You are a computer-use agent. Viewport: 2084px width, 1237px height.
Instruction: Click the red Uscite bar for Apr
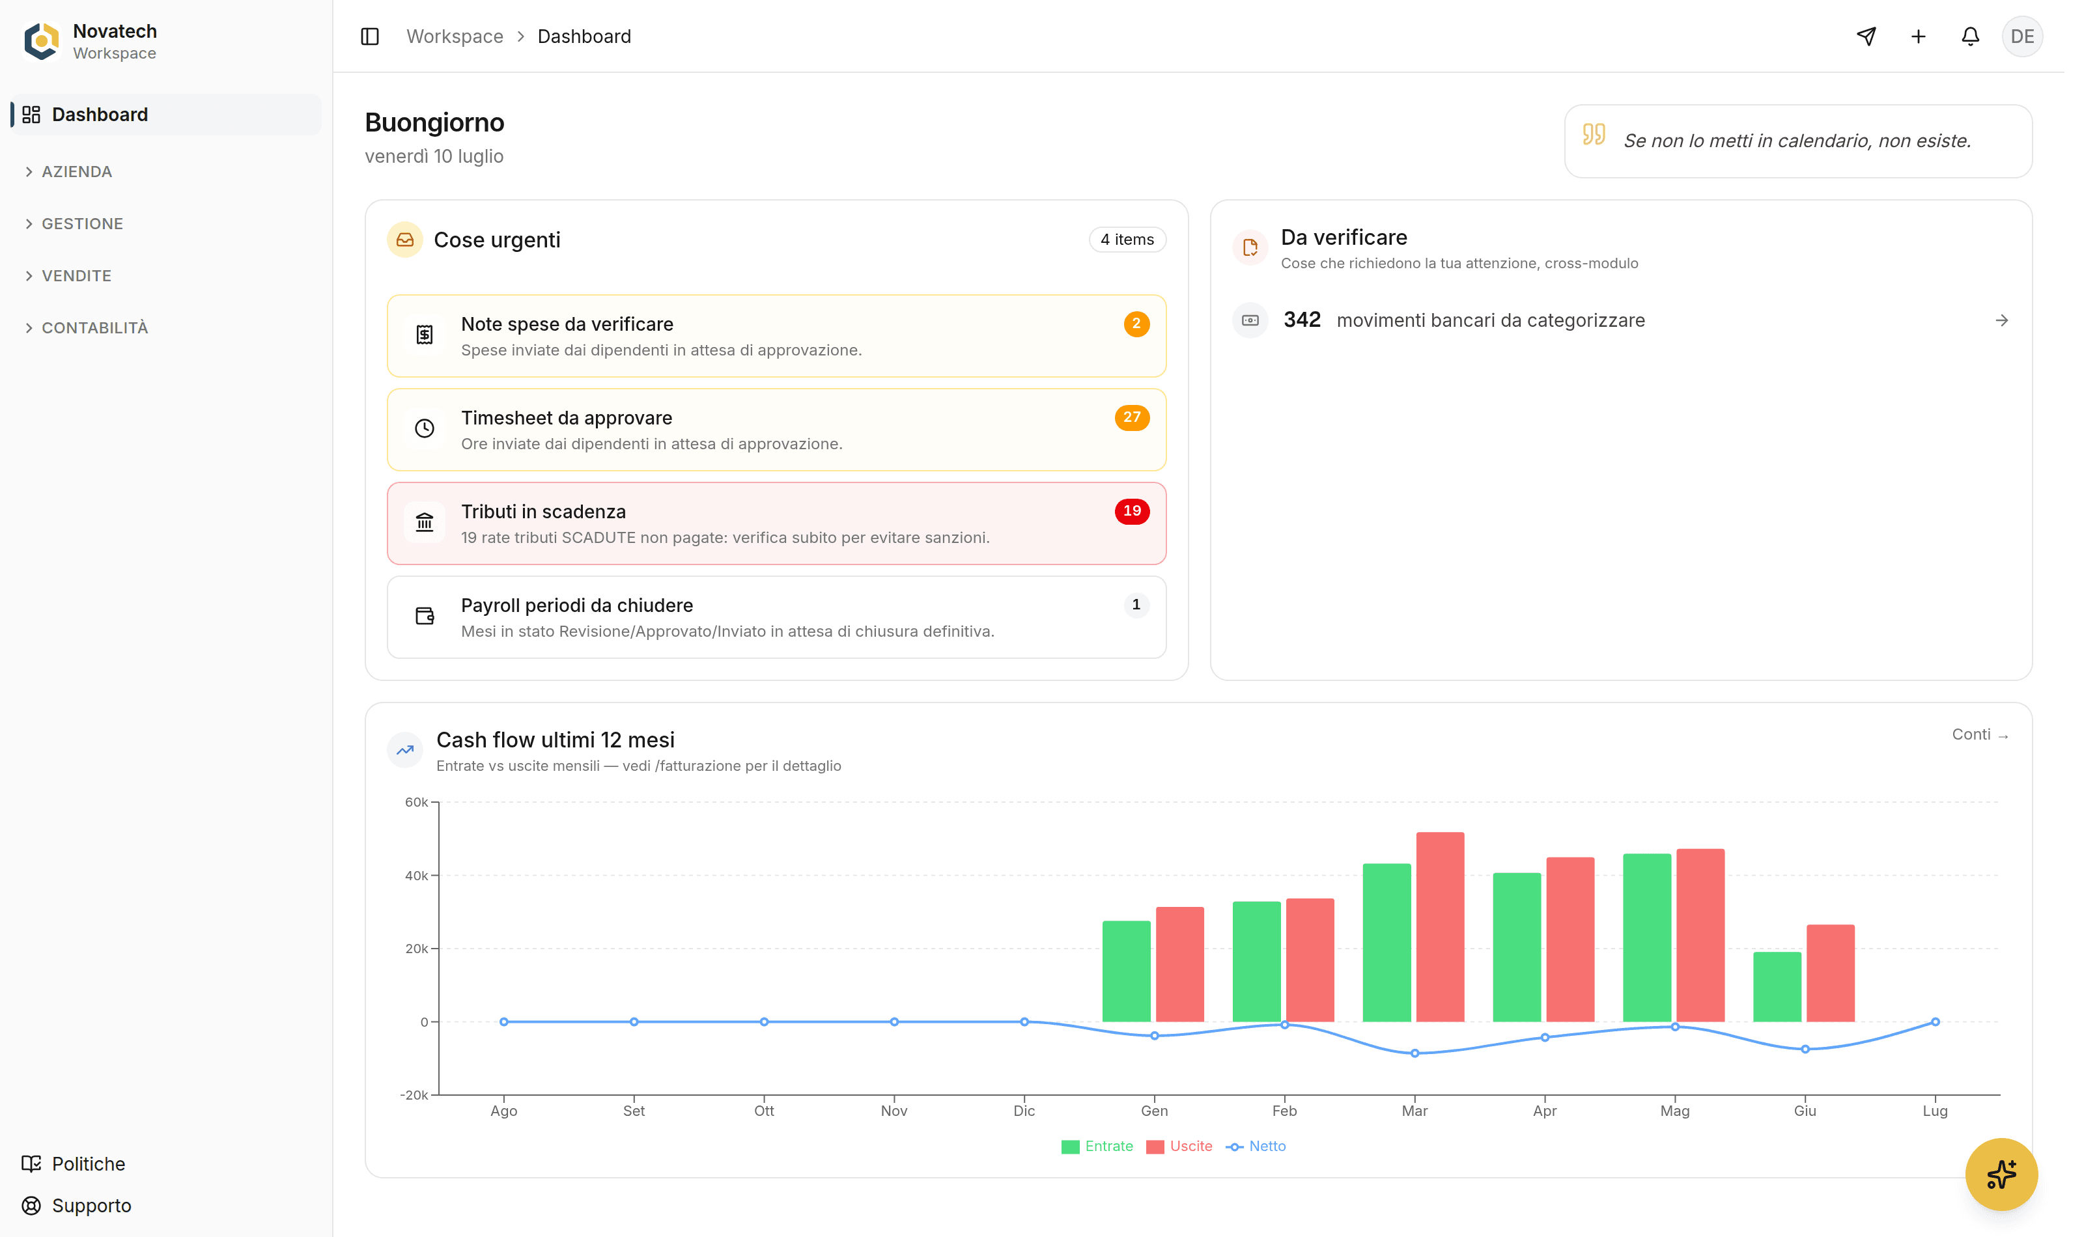(x=1571, y=939)
